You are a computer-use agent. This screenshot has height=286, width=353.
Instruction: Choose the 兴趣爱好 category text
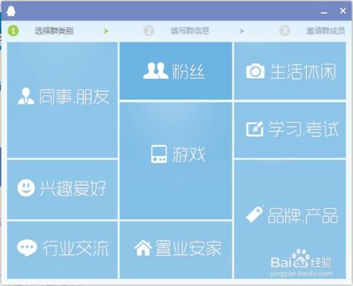tap(73, 189)
